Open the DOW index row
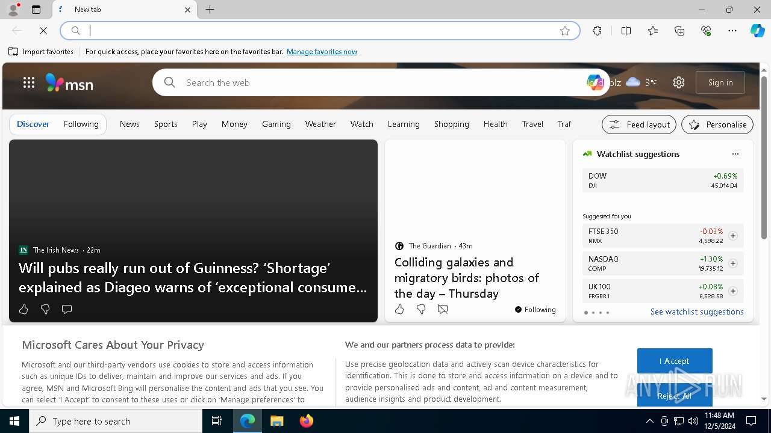 663,180
